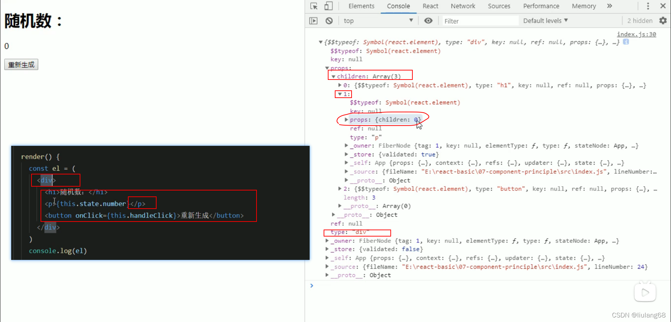
Task: Open the index.js:30 source link
Action: click(636, 34)
